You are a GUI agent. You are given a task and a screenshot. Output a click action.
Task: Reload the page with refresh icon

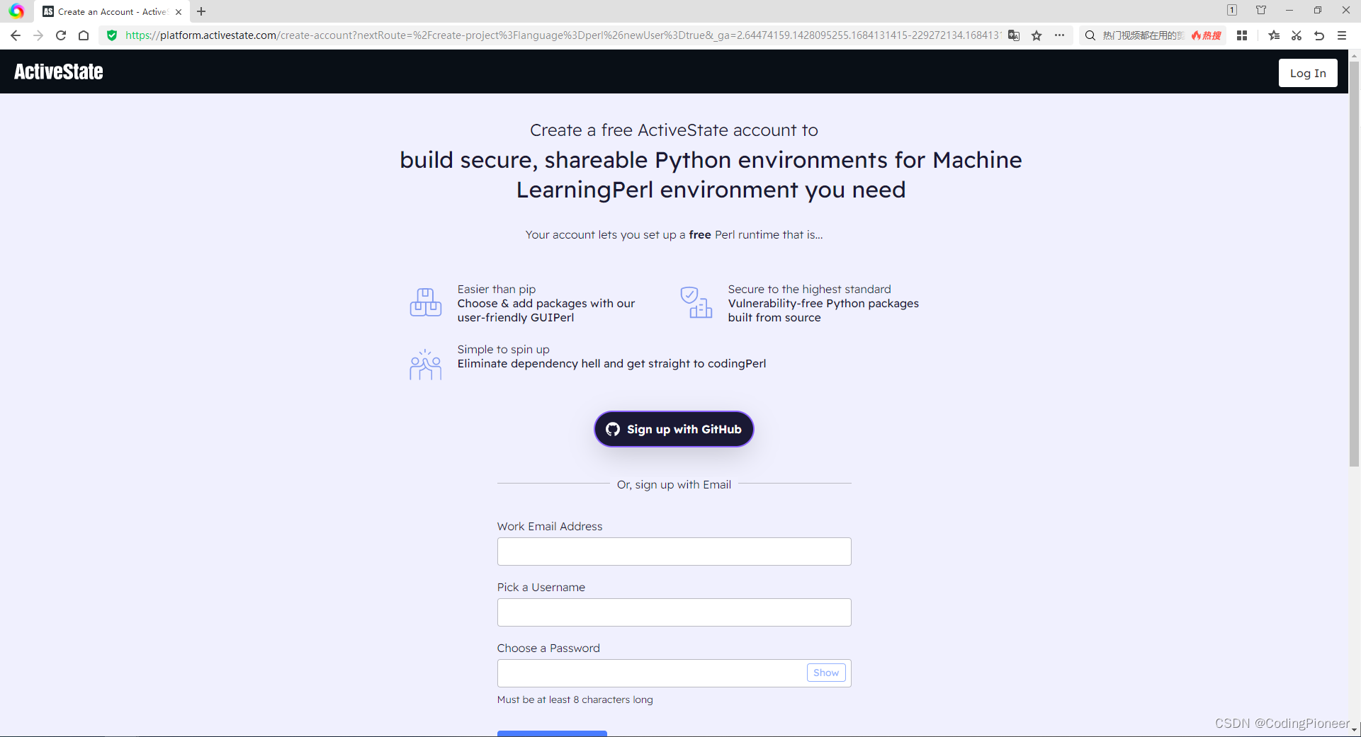[61, 35]
